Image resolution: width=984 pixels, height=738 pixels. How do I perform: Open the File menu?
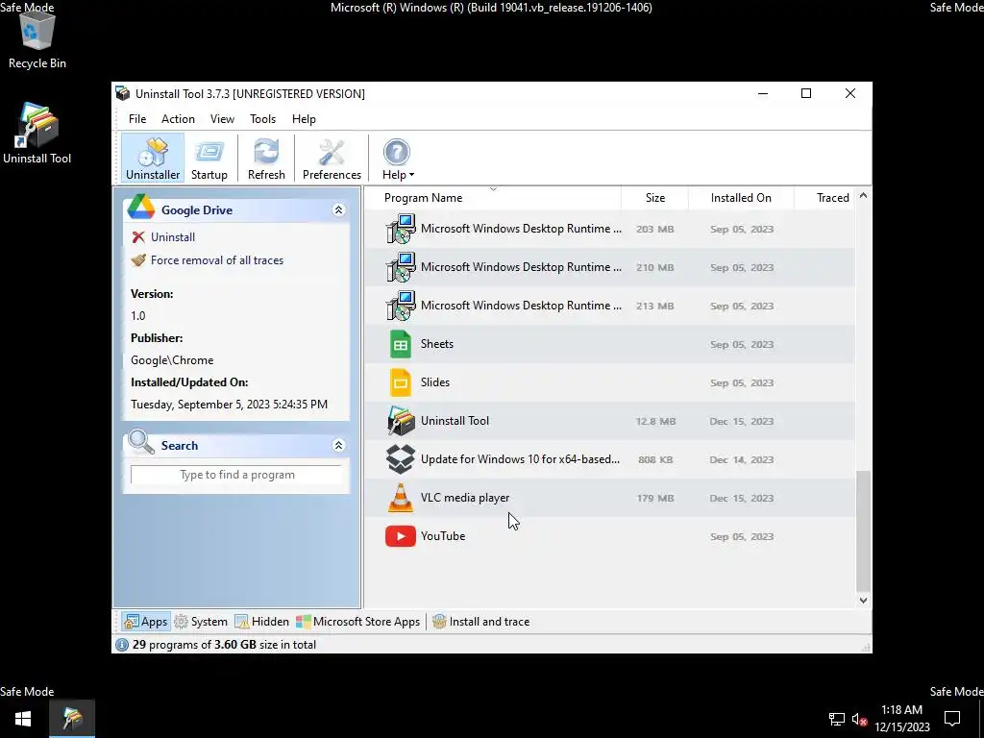(x=137, y=118)
